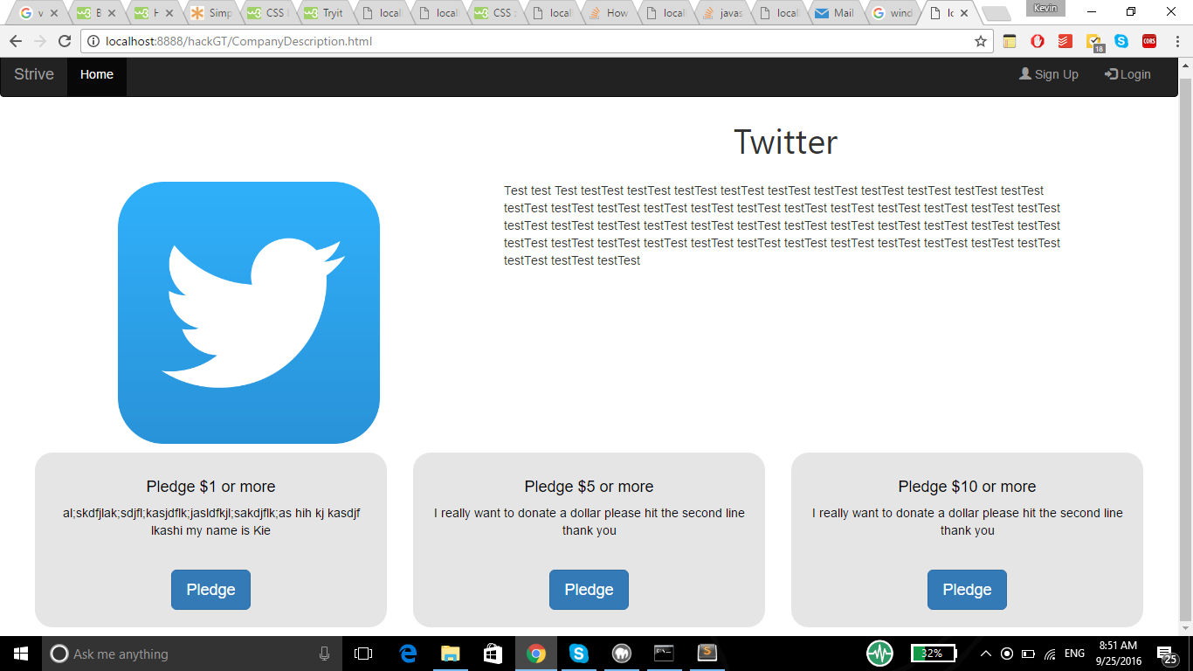The width and height of the screenshot is (1193, 671).
Task: Click Login in the navbar
Action: coord(1127,74)
